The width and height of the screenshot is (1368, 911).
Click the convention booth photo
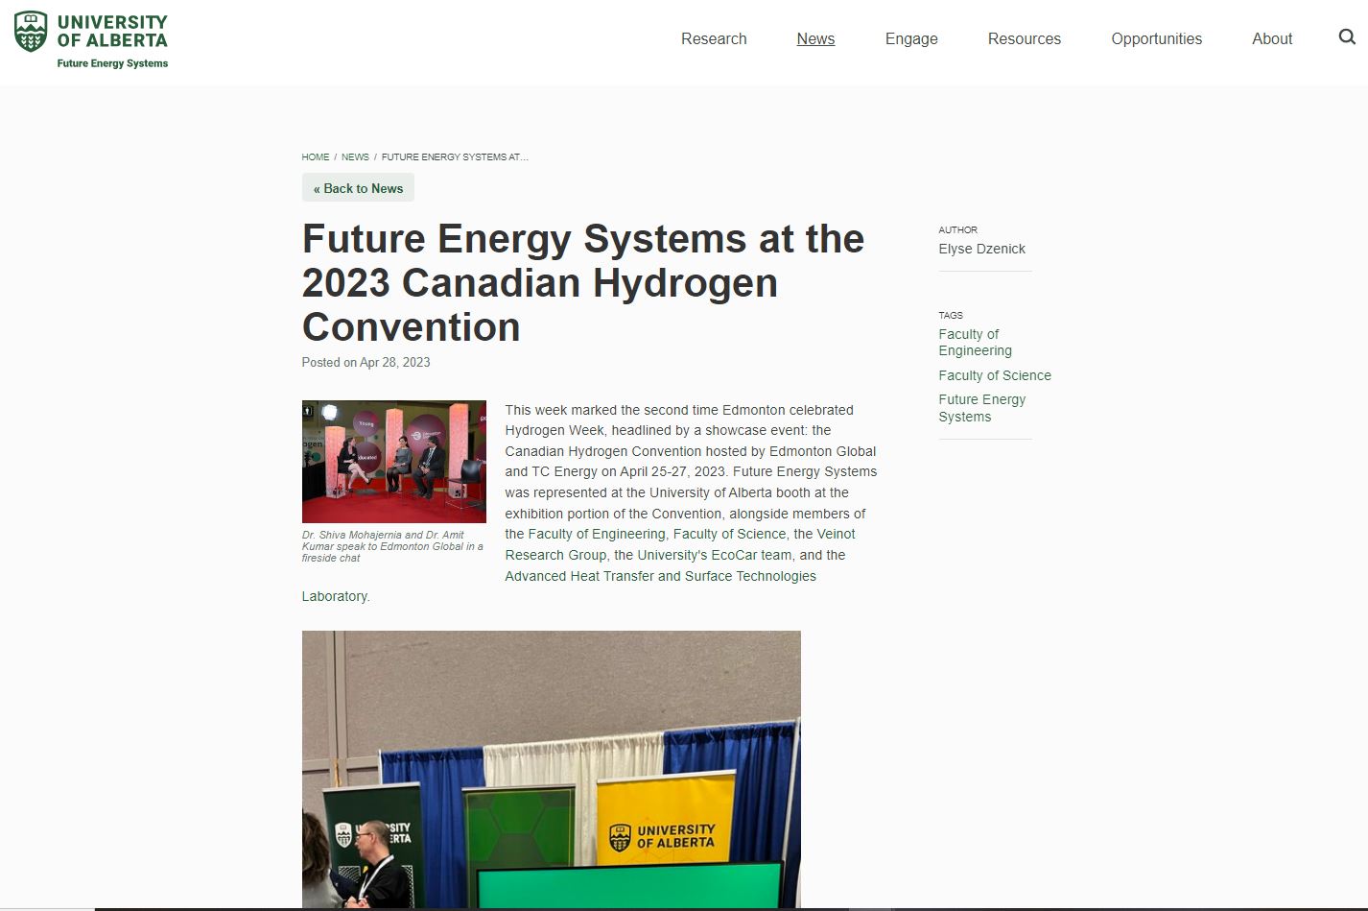tap(551, 768)
